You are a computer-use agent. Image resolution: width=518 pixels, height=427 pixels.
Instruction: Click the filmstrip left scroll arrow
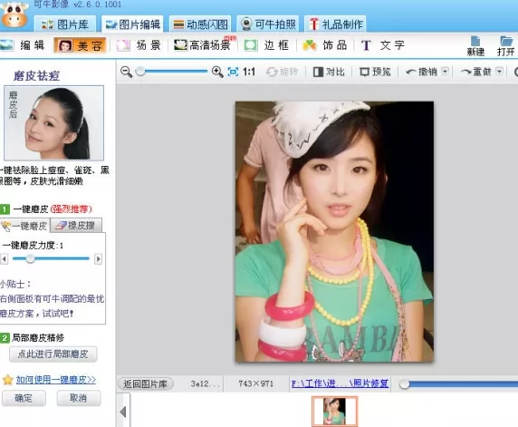pyautogui.click(x=123, y=412)
